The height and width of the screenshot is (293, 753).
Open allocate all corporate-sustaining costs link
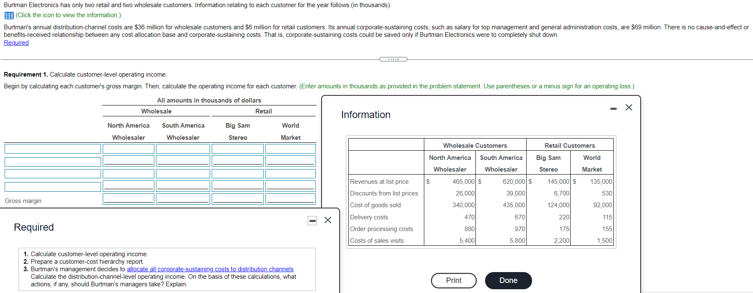(x=210, y=269)
